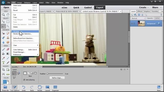
Task: Expand the Clear submenu
Action: tap(25, 45)
